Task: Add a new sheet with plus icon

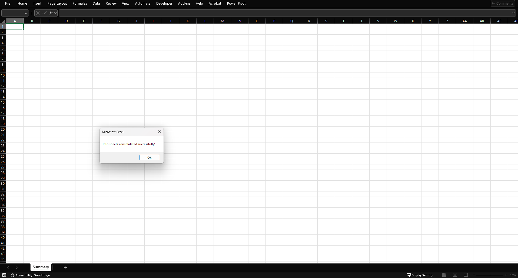Action: (x=65, y=267)
